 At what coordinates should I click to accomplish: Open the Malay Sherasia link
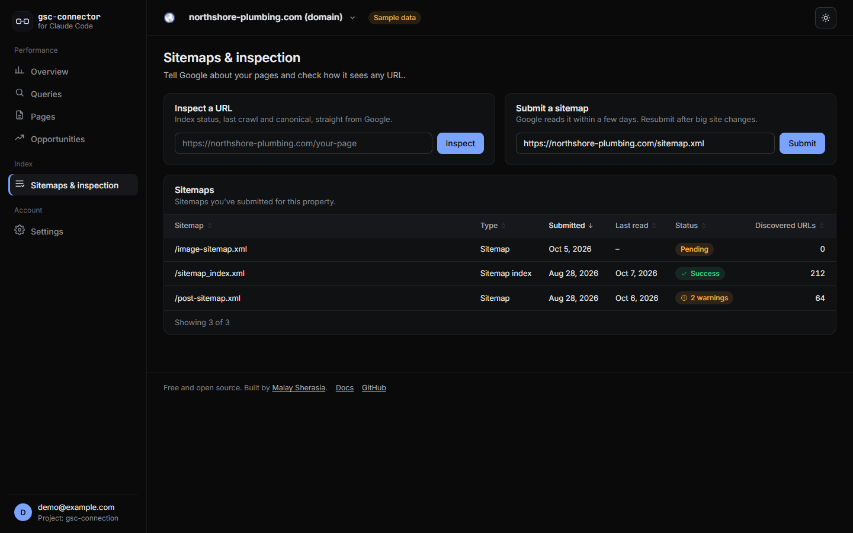299,388
